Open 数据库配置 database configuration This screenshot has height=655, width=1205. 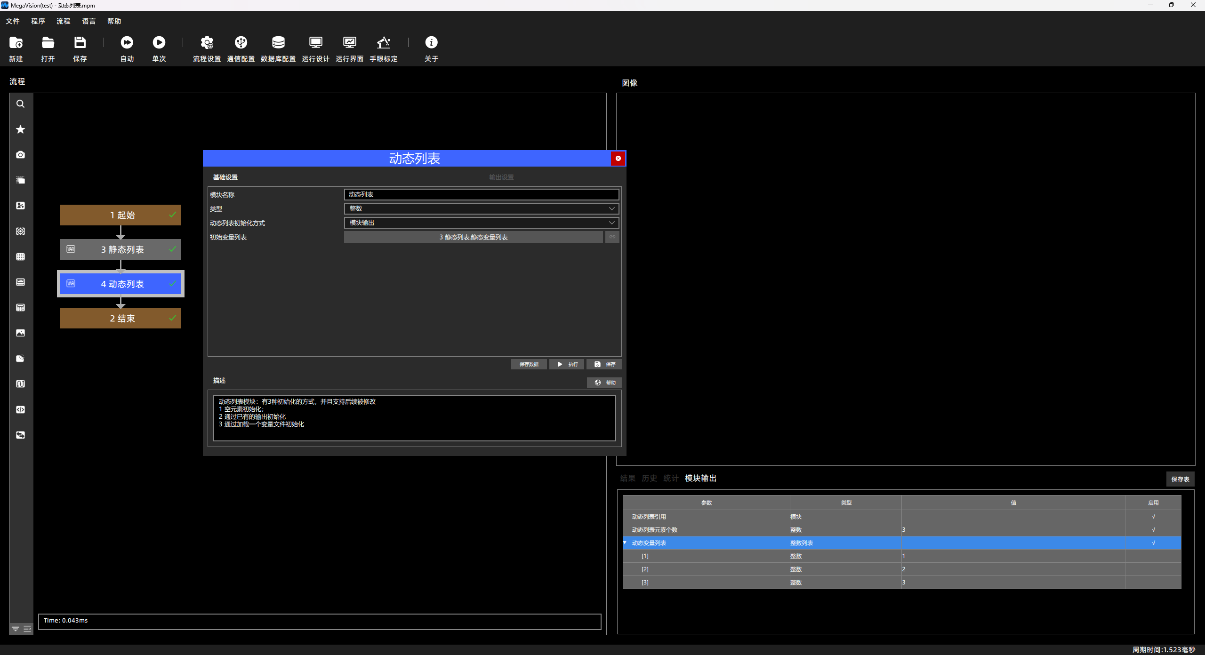278,43
